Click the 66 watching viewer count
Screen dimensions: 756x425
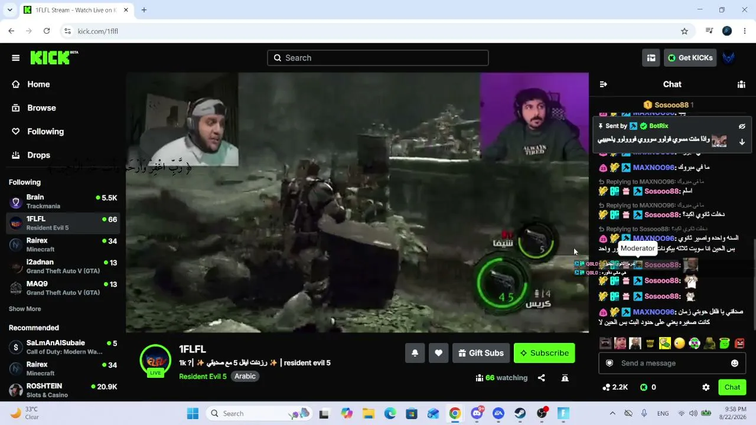point(501,378)
